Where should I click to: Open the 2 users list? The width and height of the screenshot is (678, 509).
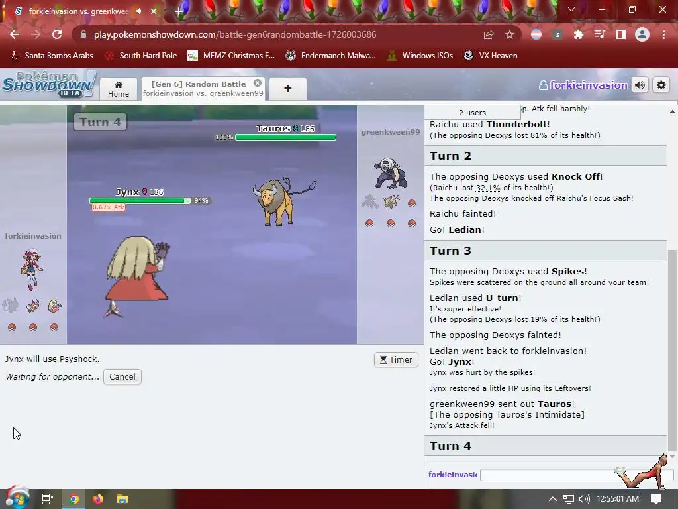click(472, 113)
